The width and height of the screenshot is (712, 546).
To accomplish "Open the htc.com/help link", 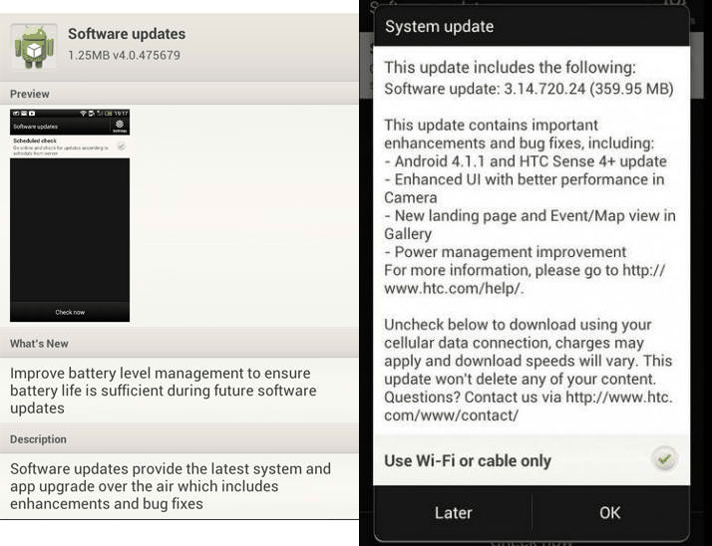I will coord(525,279).
